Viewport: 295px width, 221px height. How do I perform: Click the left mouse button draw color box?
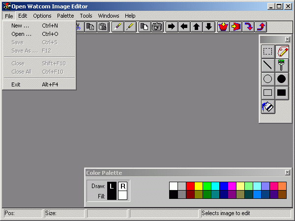coord(112,186)
